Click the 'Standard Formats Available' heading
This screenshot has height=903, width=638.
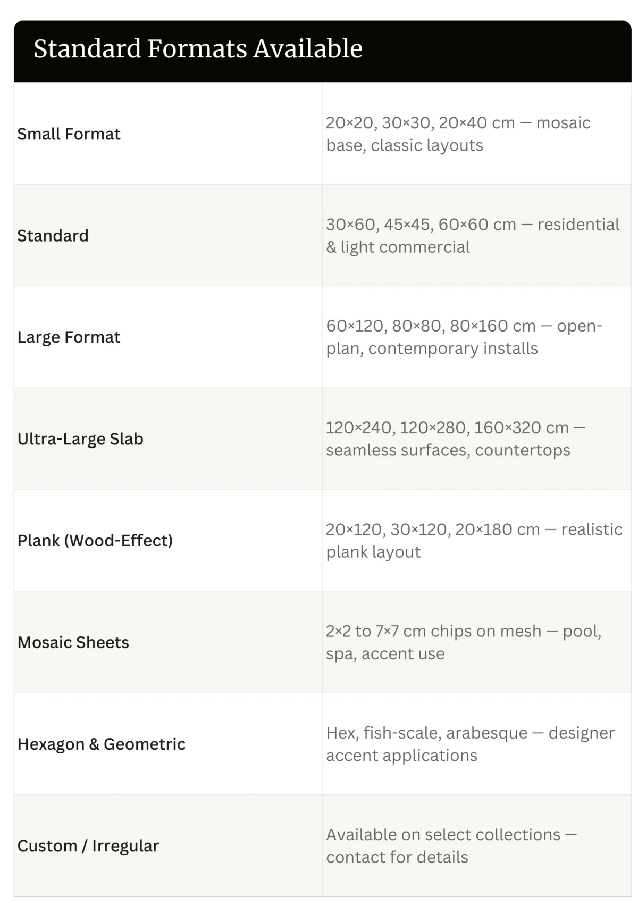(198, 49)
